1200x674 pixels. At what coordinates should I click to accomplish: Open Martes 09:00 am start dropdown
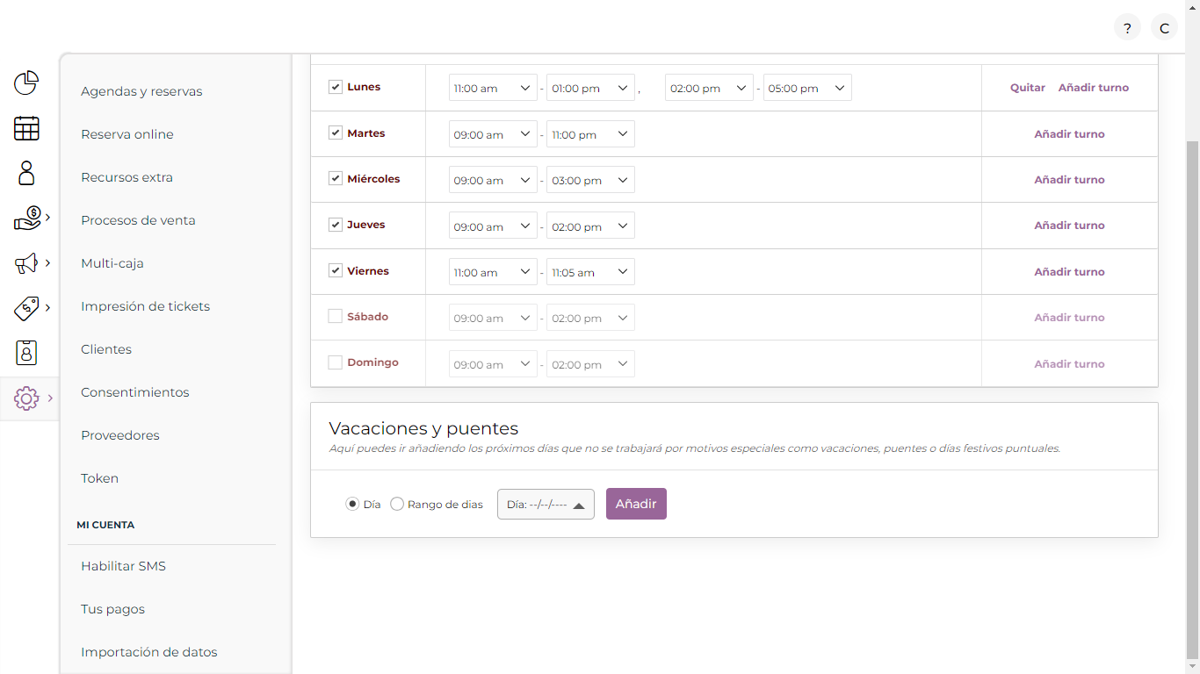tap(493, 134)
